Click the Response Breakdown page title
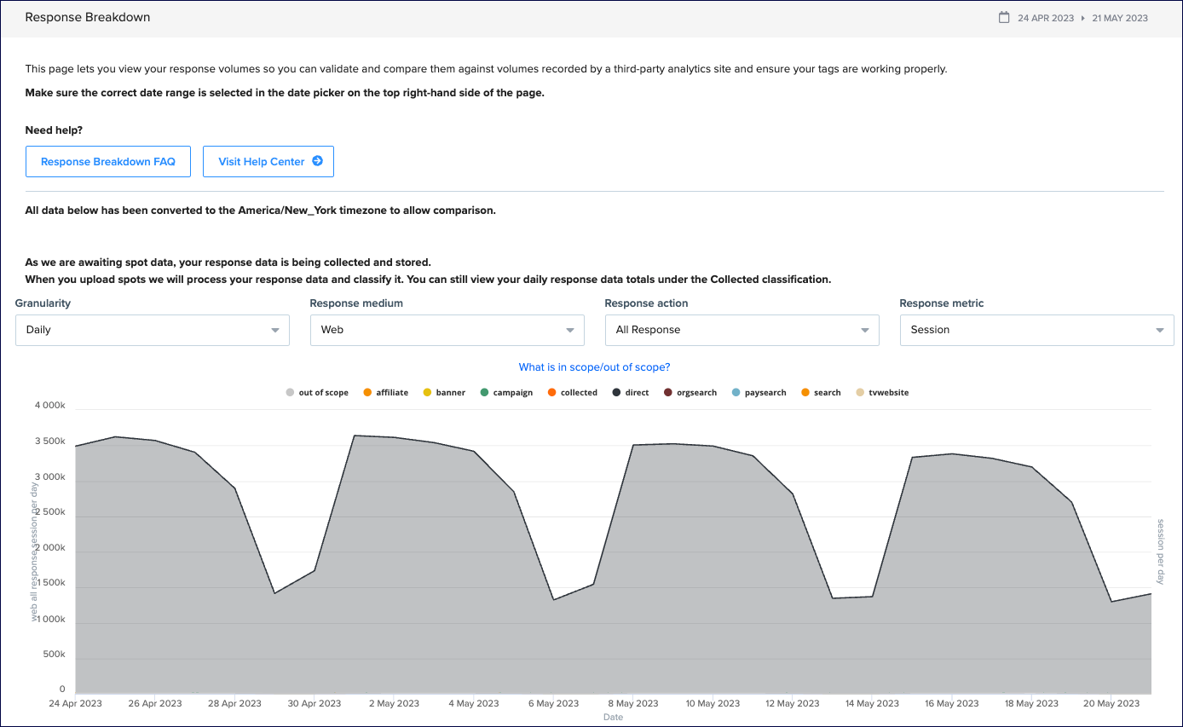Screen dimensions: 1183x727 88,17
